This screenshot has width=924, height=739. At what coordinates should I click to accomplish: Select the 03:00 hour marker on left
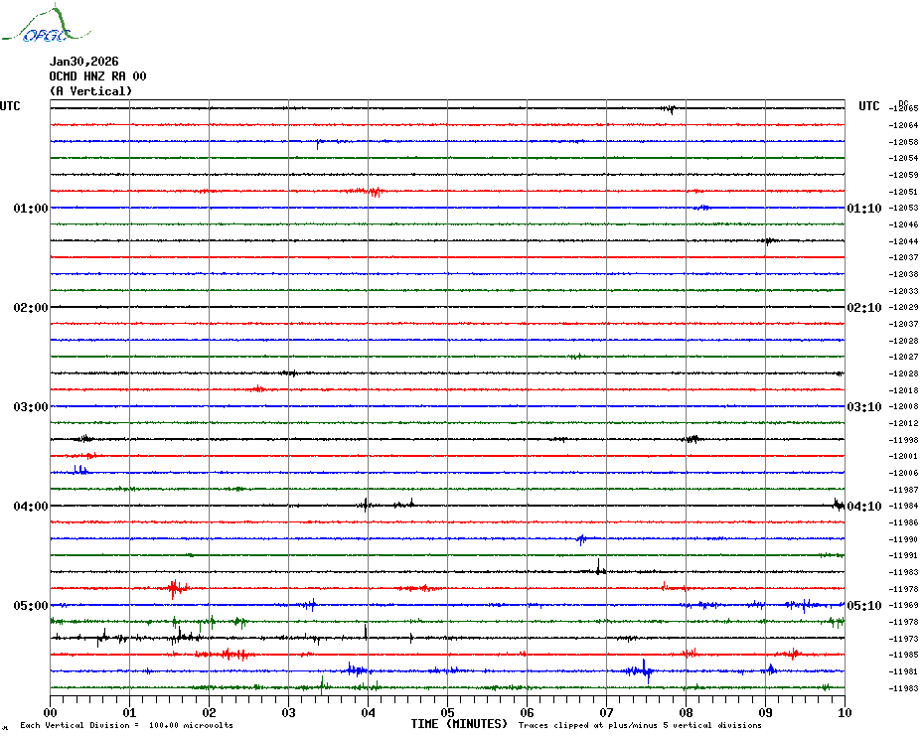[30, 407]
